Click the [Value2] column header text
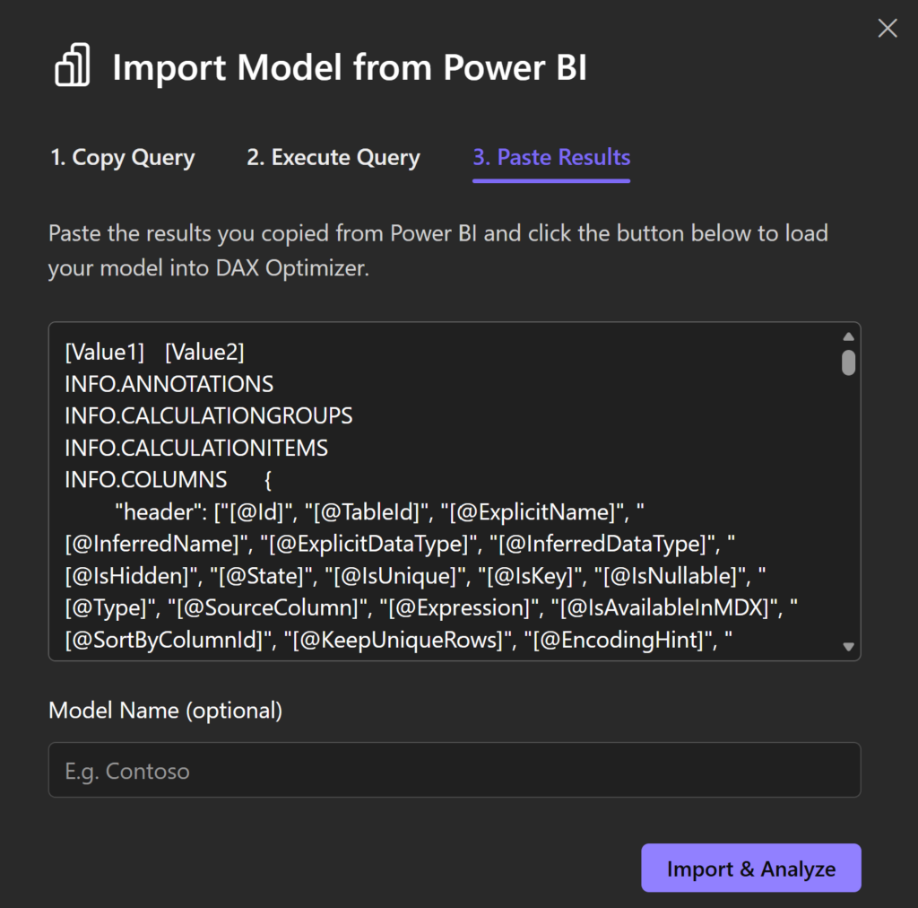The width and height of the screenshot is (918, 908). click(204, 353)
